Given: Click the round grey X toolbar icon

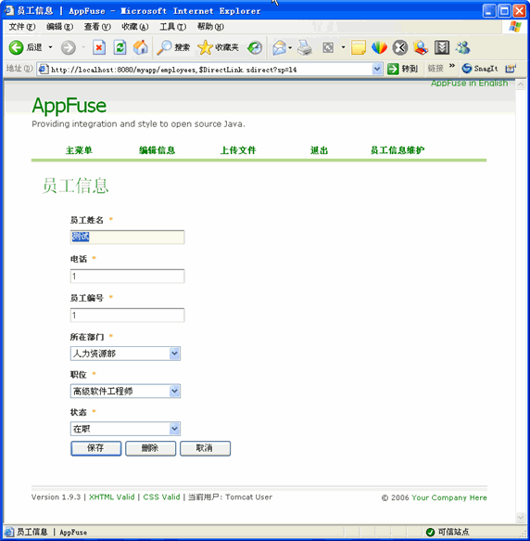Looking at the screenshot, I should pos(400,47).
